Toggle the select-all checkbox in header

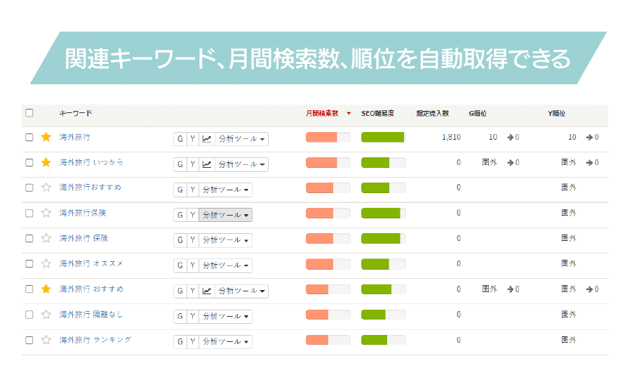click(x=29, y=113)
